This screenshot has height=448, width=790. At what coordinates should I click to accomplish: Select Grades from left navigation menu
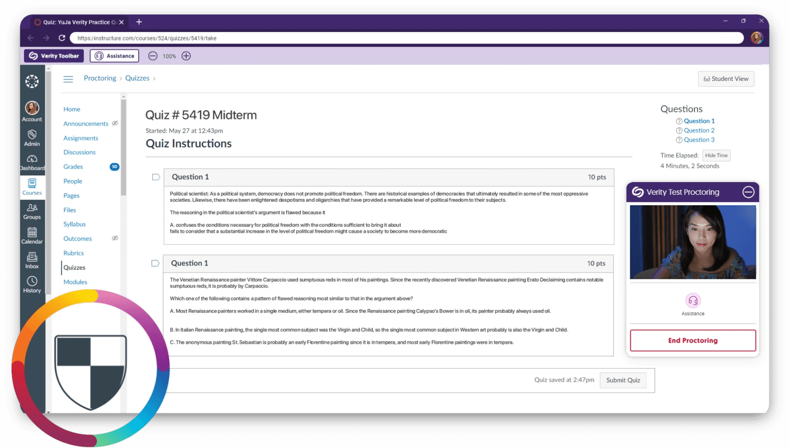point(73,166)
